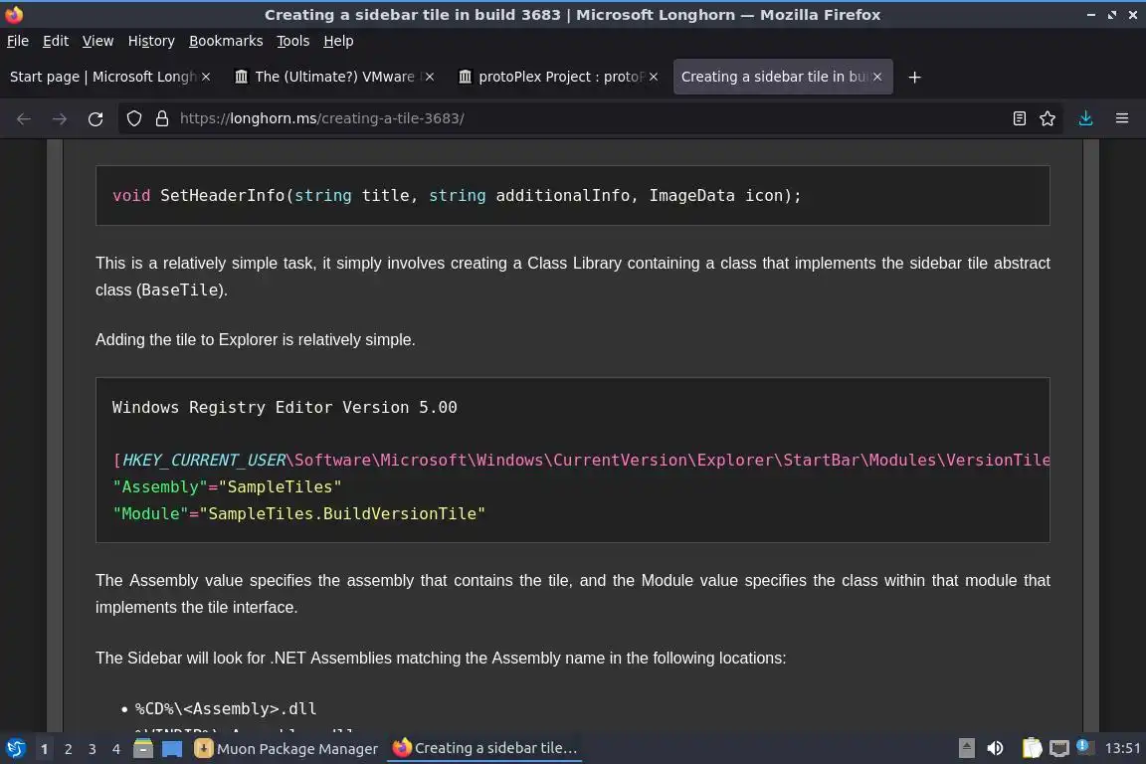1146x764 pixels.
Task: Maximize the Firefox window
Action: [x=1111, y=15]
